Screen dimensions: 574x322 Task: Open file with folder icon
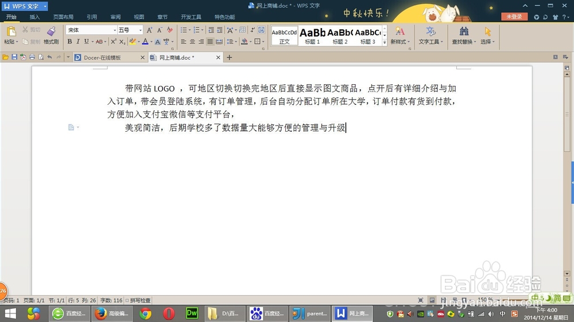6,57
